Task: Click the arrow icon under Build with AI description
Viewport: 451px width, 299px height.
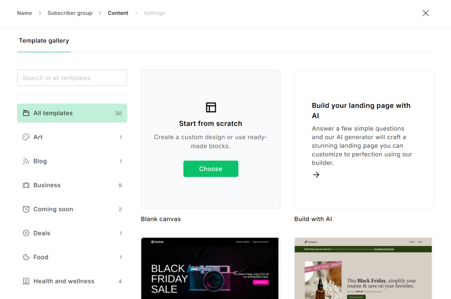Action: tap(316, 175)
